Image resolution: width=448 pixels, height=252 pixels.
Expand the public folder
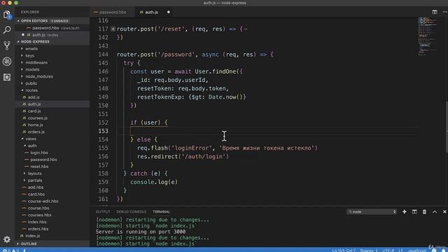click(x=31, y=83)
